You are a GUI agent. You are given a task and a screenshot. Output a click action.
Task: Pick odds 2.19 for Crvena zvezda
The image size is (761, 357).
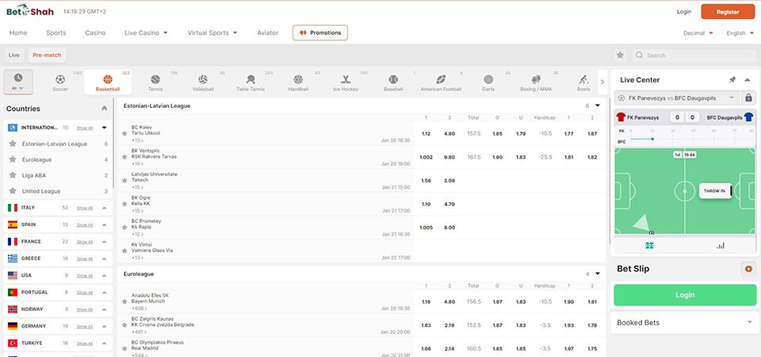point(449,325)
